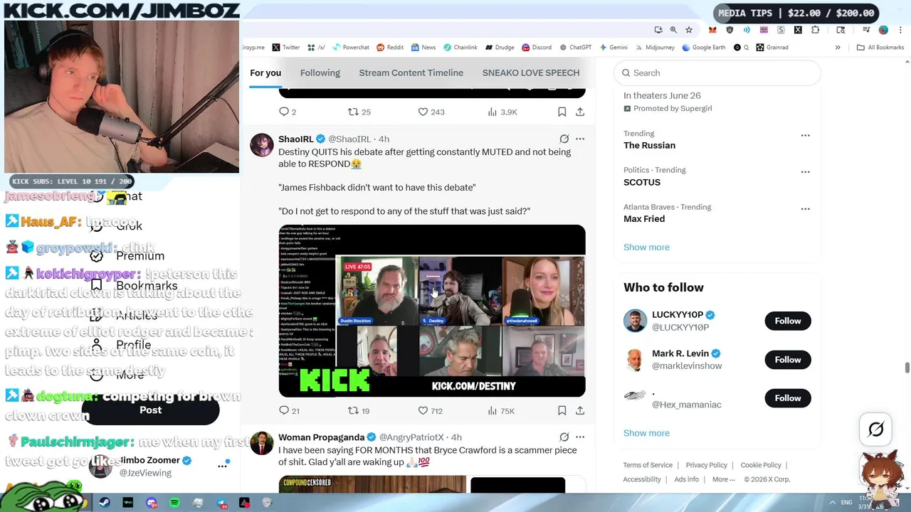Open more options on ShaoIRL post

point(580,139)
